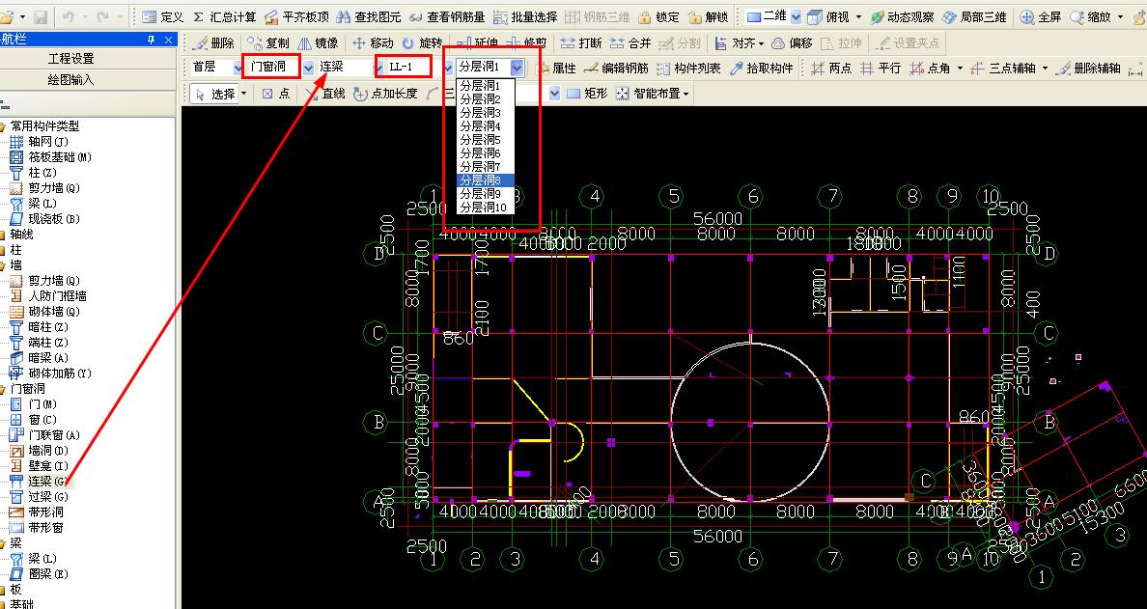Choose 分层洞2 from the list
This screenshot has height=609, width=1147.
click(486, 98)
